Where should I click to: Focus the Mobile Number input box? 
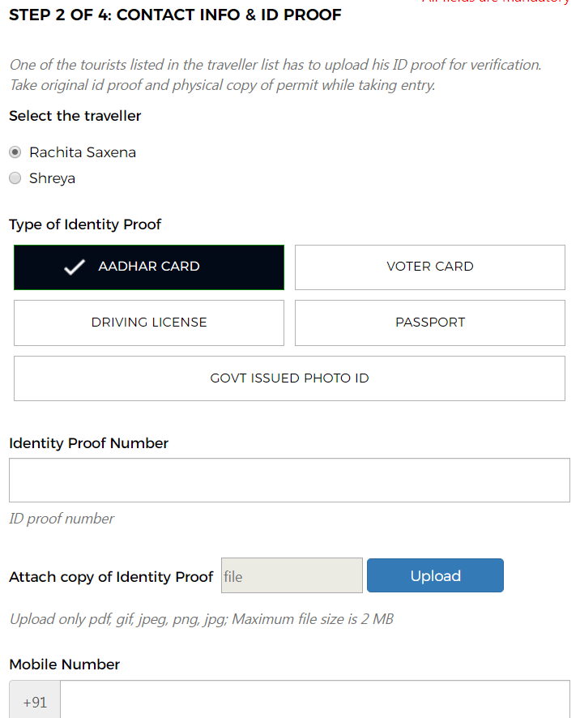click(314, 700)
